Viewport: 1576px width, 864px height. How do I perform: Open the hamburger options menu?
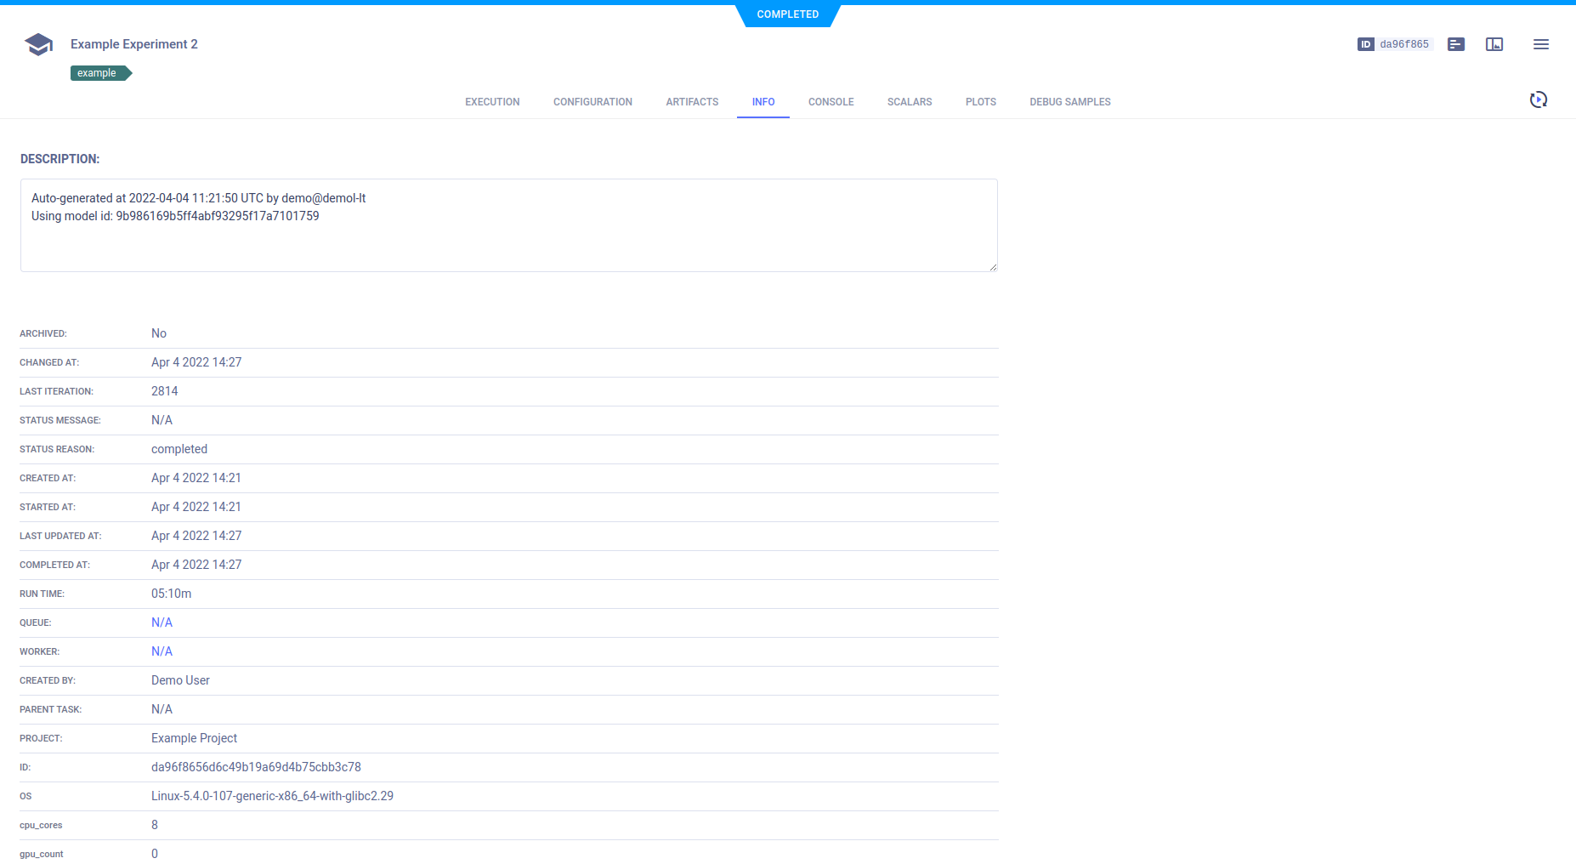pyautogui.click(x=1540, y=44)
